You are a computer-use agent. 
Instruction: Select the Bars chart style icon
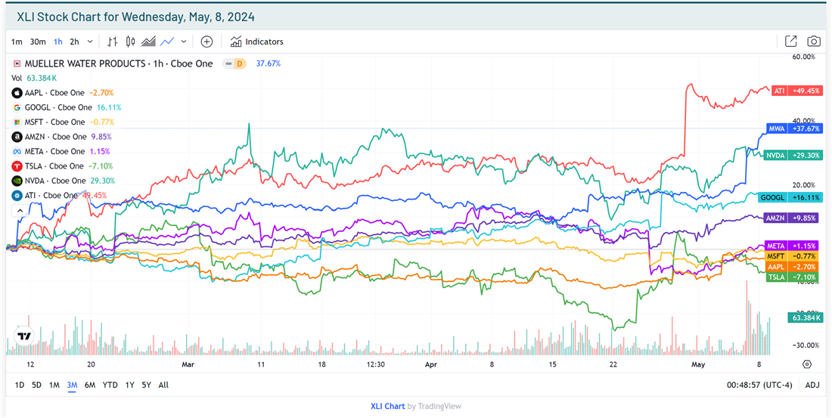(x=112, y=42)
